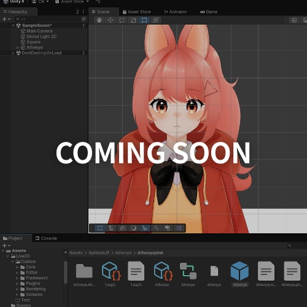This screenshot has height=307, width=307.
Task: Select the 1.exp3 text document asset
Action: pos(136,274)
